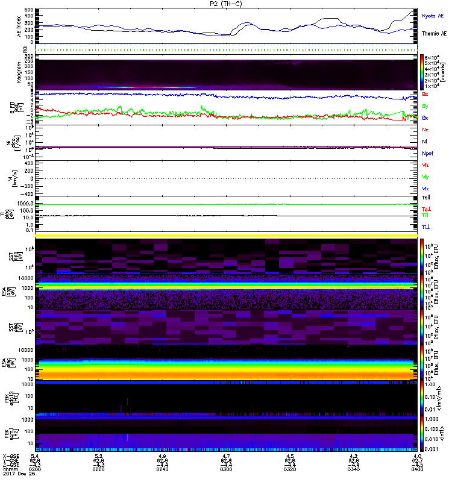
Task: Click the P2 (TH-C) plot title
Action: (226, 4)
